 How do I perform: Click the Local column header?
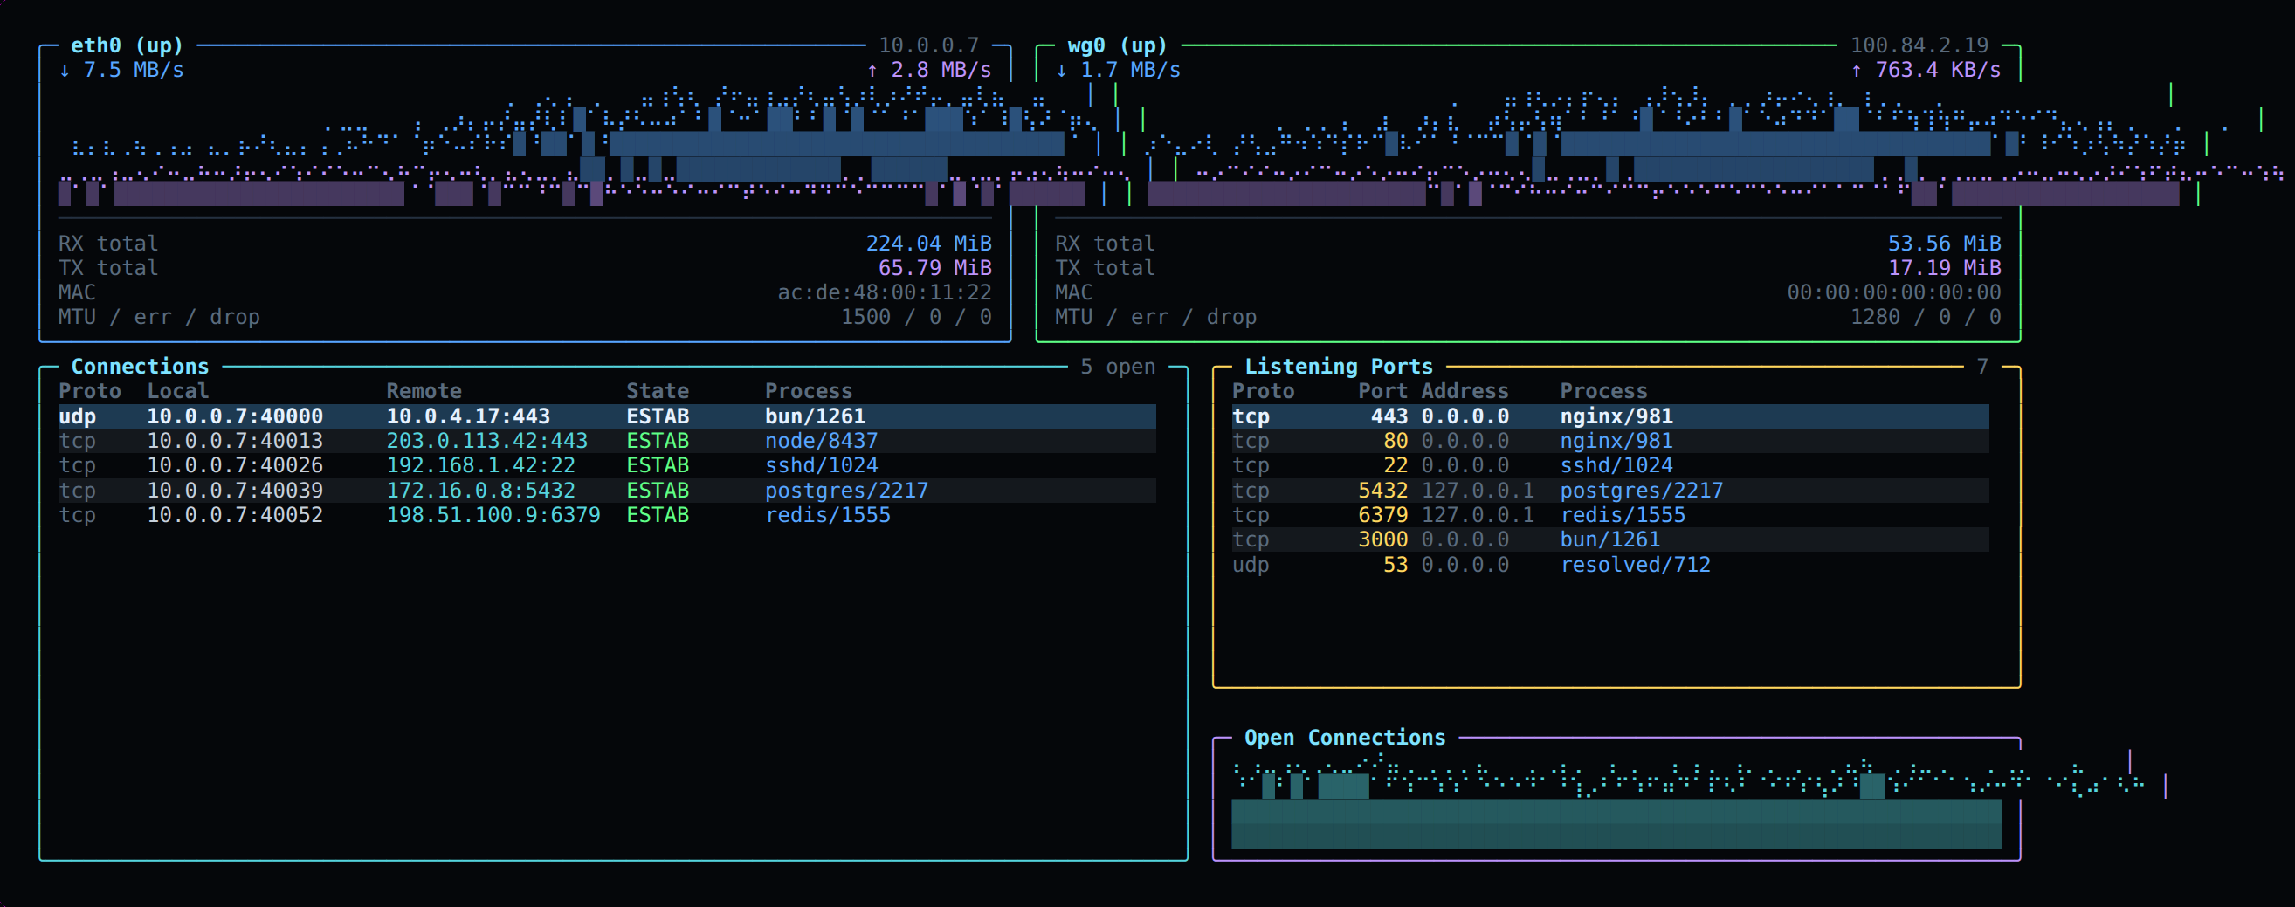pos(178,390)
